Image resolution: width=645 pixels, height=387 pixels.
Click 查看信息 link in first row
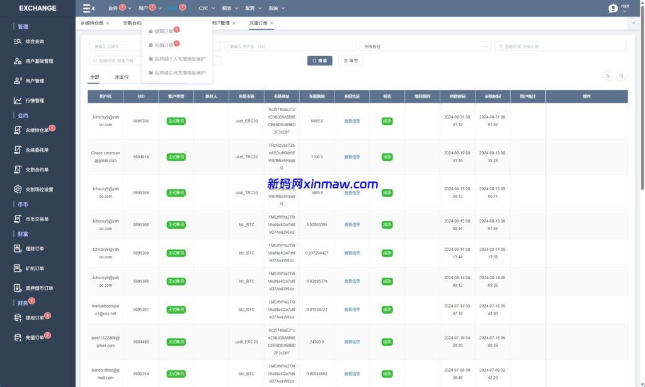pyautogui.click(x=351, y=121)
